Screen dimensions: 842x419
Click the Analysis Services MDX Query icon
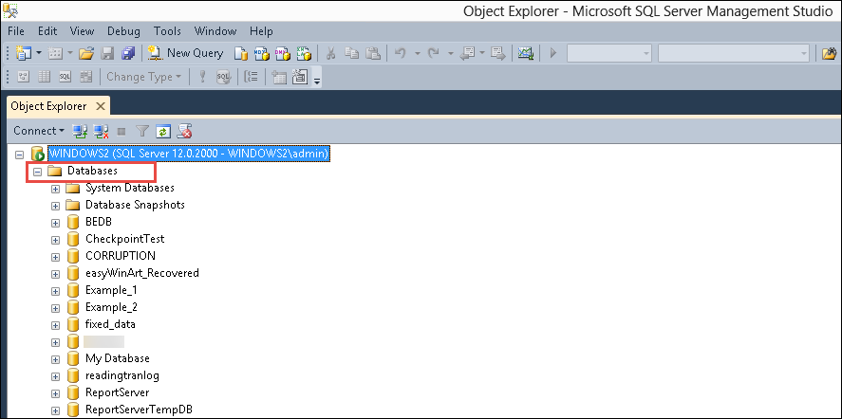click(262, 53)
